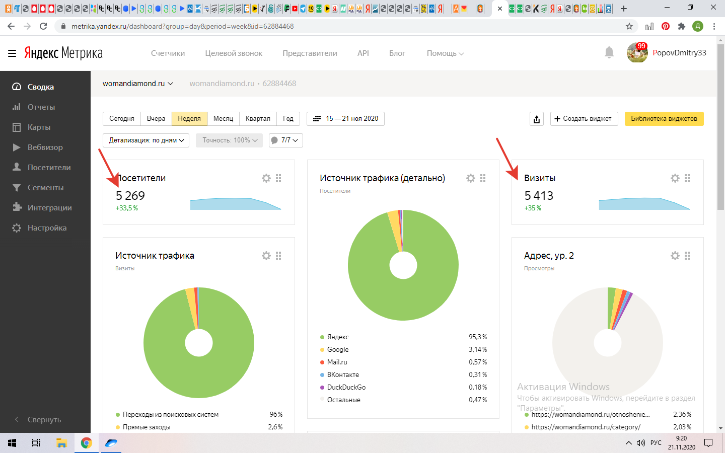The image size is (725, 453).
Task: Open settings gear of Визиты widget
Action: coord(675,178)
